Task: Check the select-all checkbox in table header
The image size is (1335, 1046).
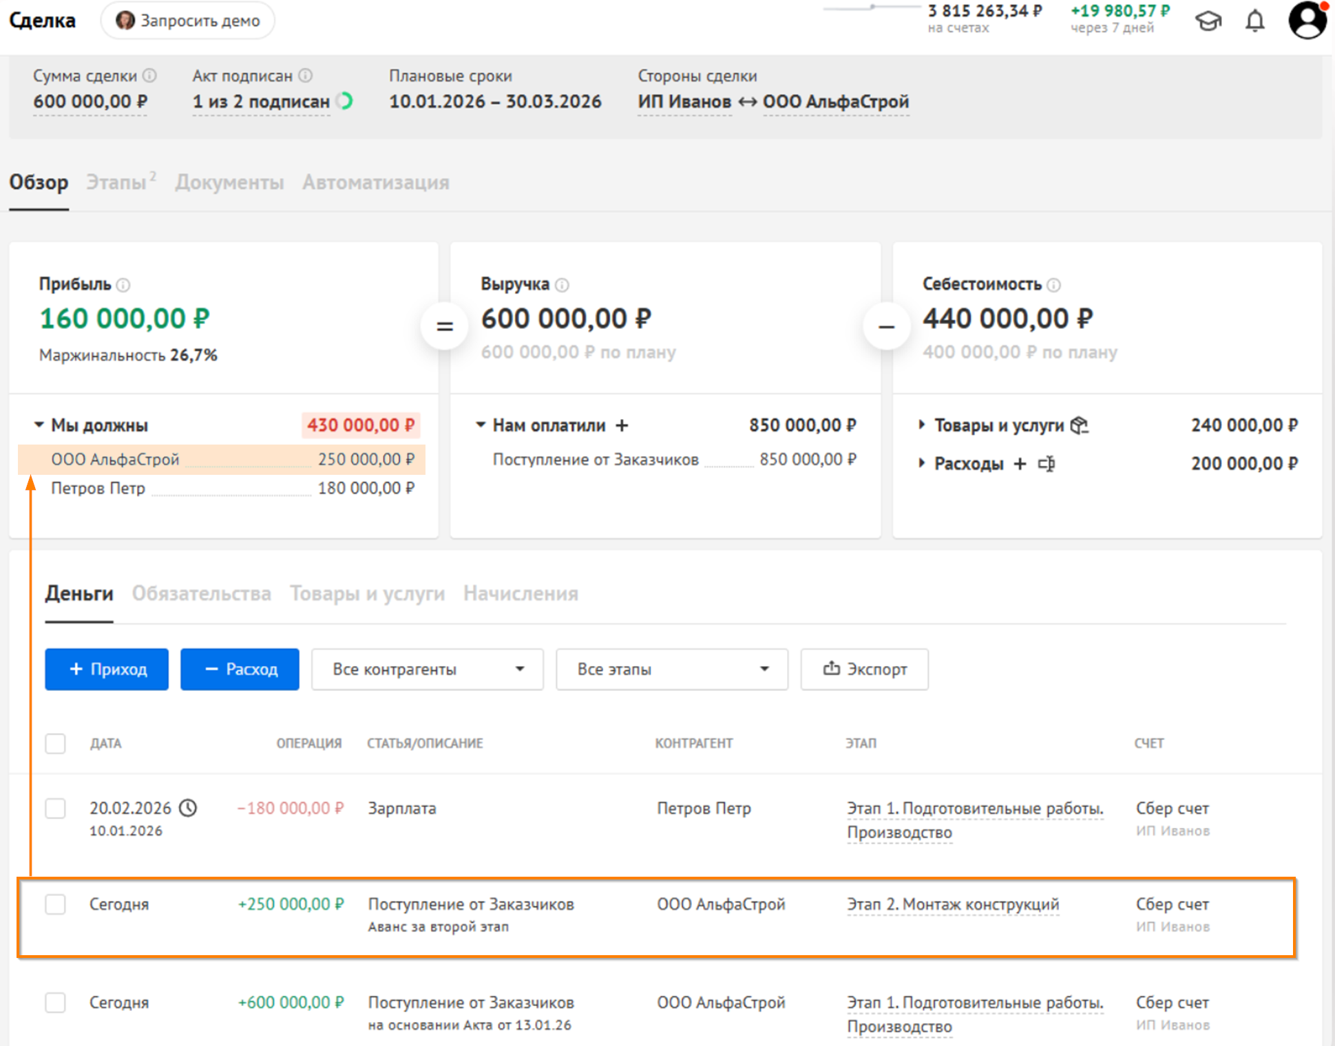Action: click(55, 743)
